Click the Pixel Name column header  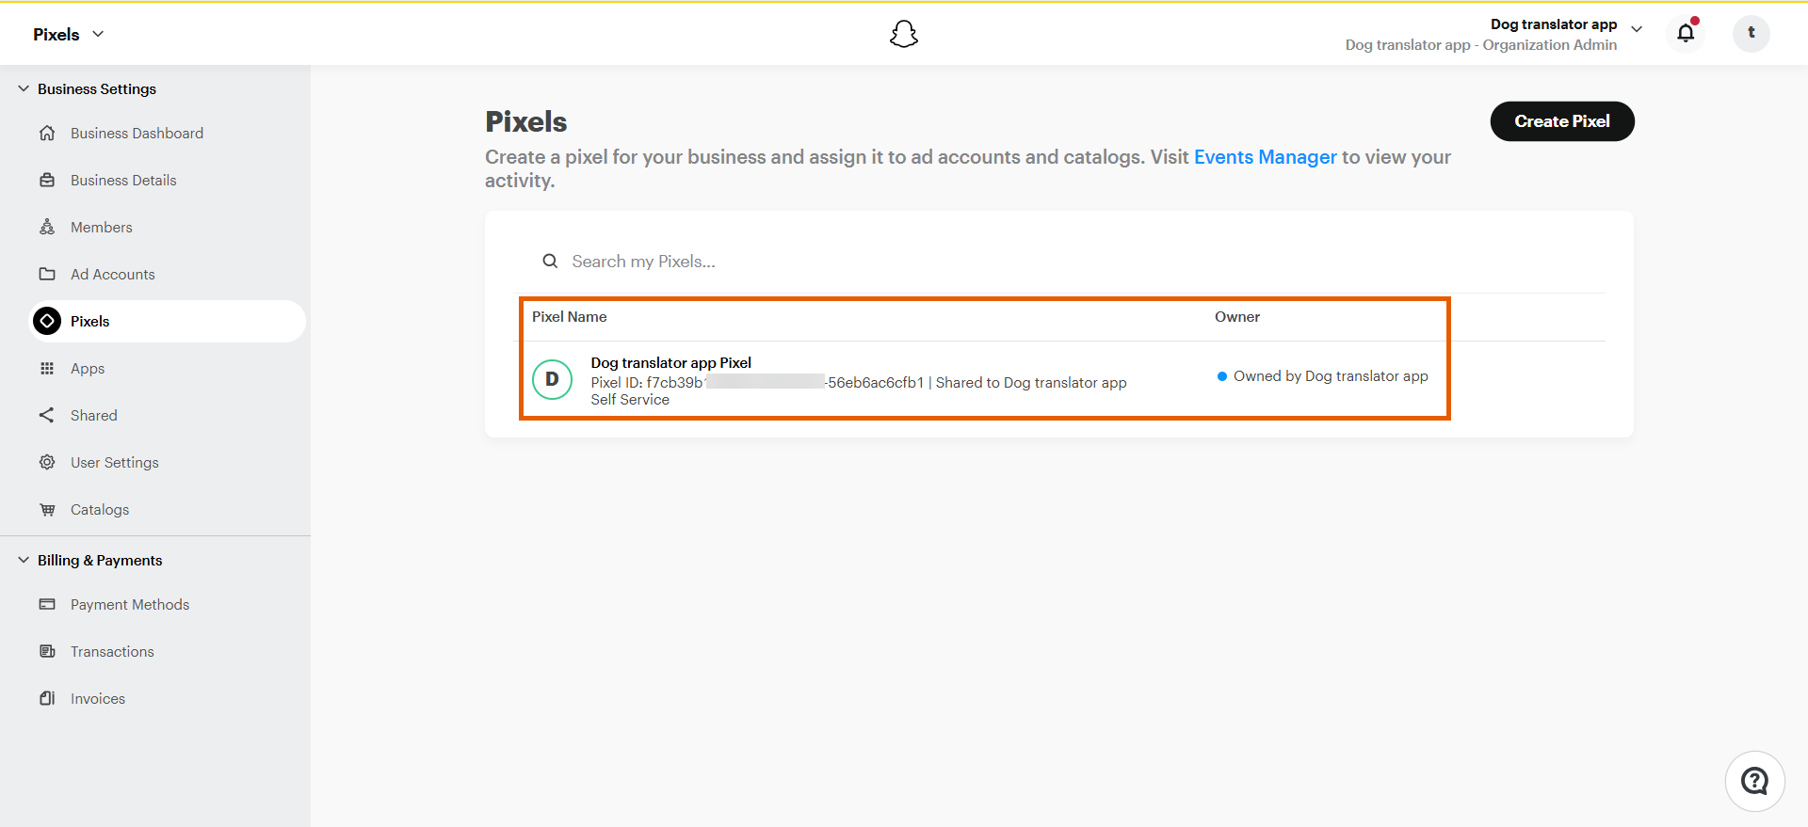pyautogui.click(x=570, y=317)
